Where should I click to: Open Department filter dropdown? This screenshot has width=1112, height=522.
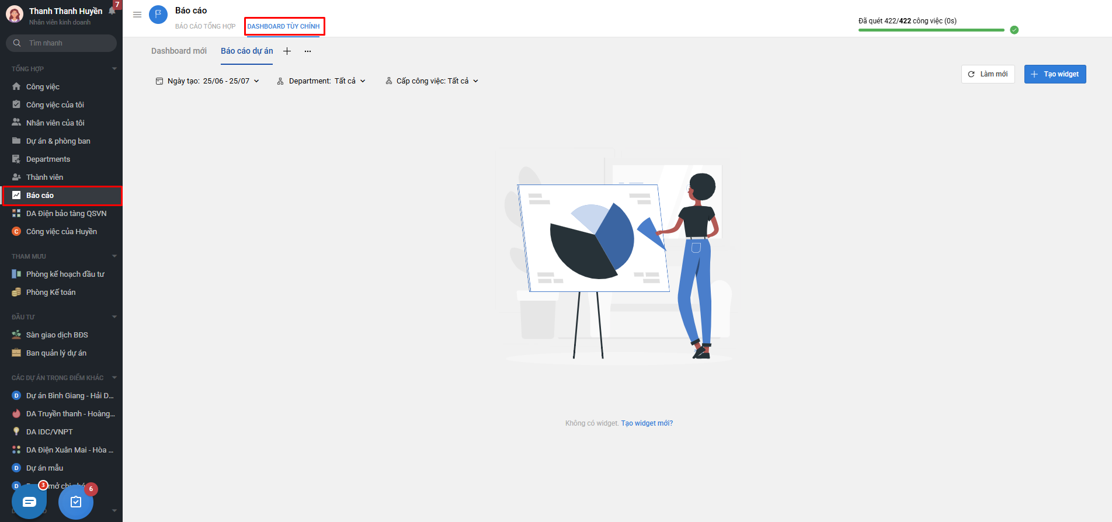click(321, 81)
